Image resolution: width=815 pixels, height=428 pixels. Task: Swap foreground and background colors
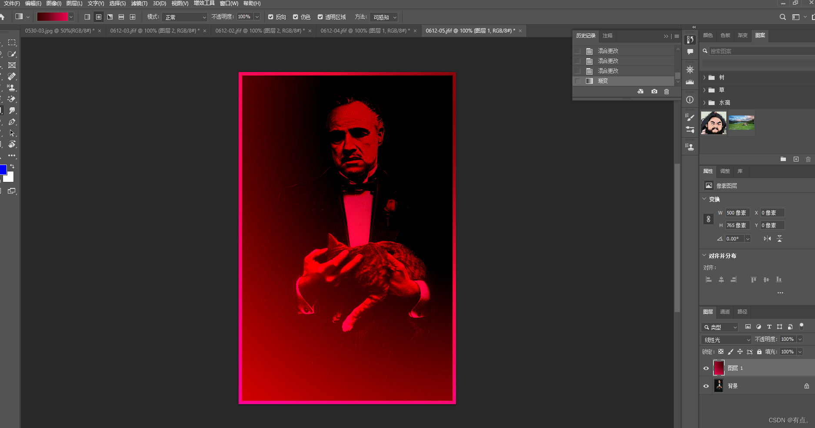tap(12, 166)
